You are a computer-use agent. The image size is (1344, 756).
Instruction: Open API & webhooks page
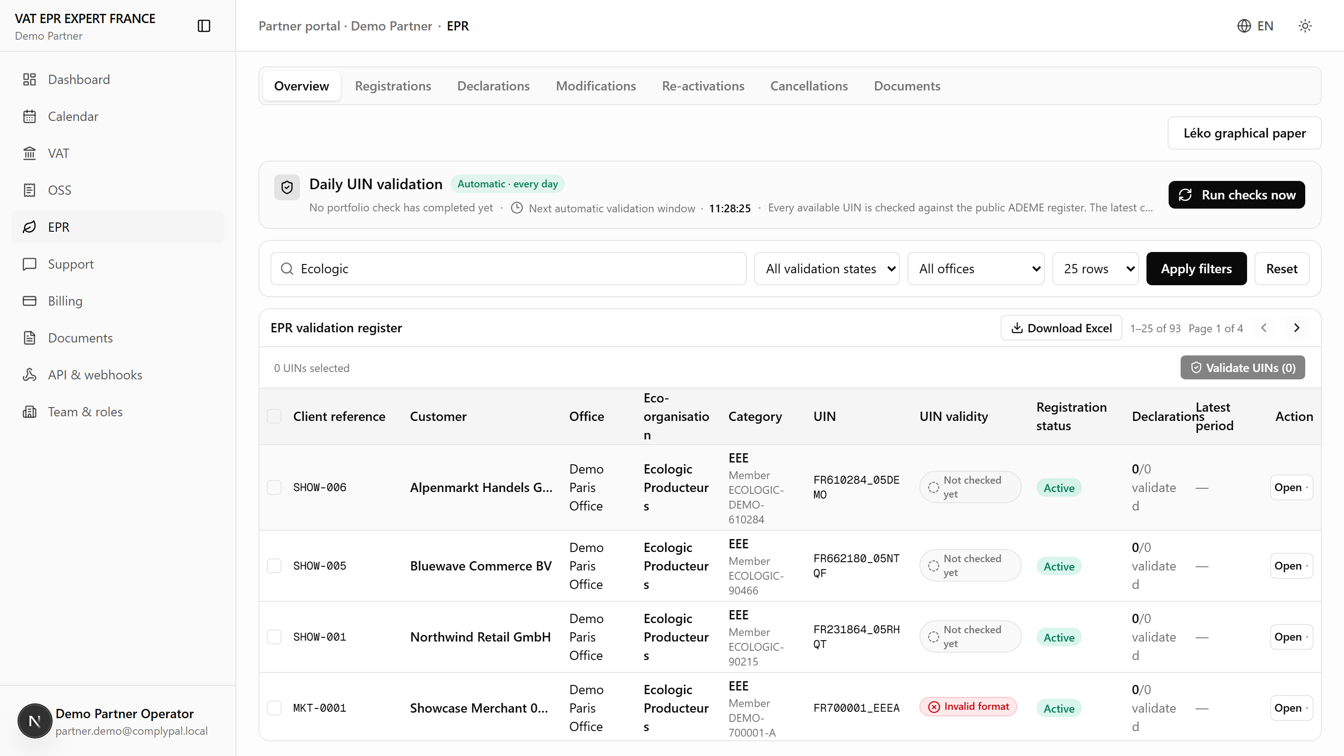118,375
